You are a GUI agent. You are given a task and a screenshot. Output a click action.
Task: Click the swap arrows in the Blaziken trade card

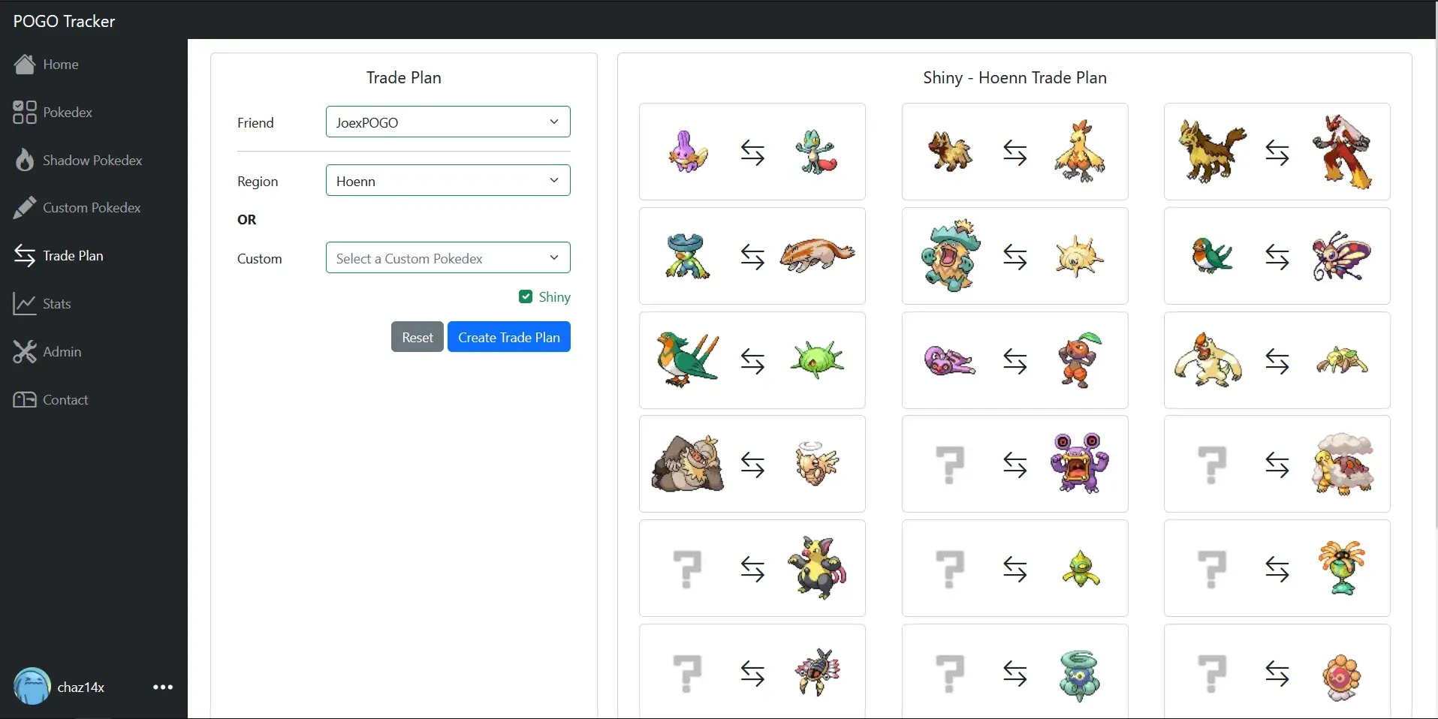point(1277,152)
